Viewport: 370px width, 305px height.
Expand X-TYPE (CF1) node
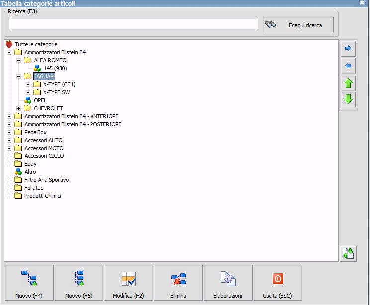[28, 84]
